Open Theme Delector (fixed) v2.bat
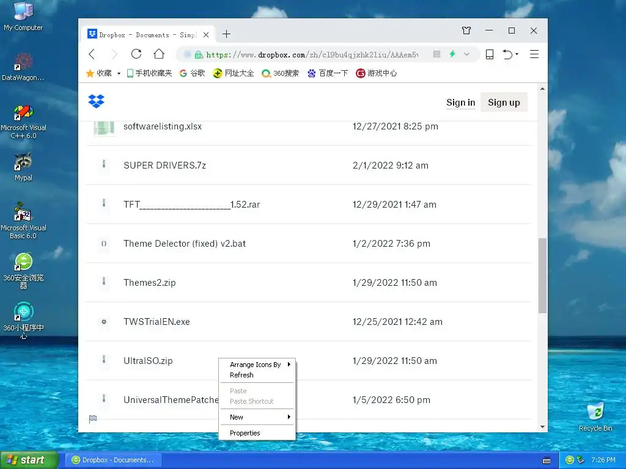The width and height of the screenshot is (626, 469). [185, 244]
